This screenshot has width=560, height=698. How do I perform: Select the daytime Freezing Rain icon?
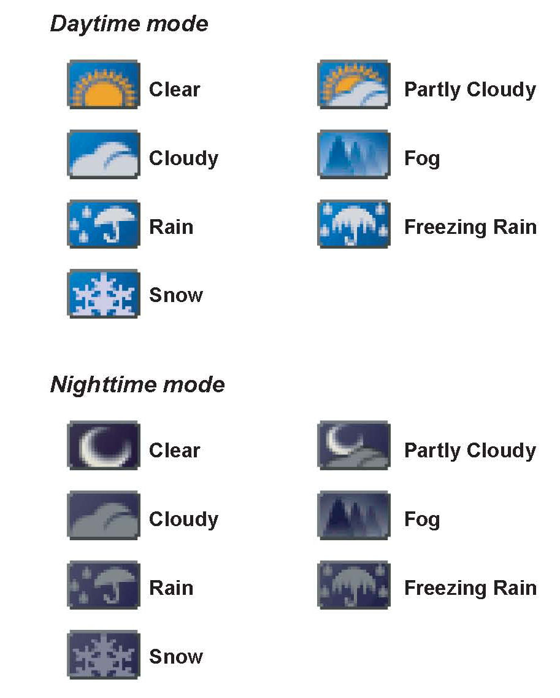click(x=353, y=223)
